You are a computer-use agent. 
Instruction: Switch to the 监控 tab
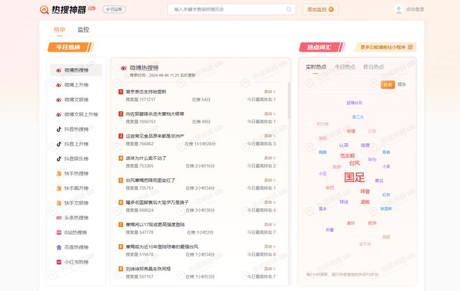84,30
